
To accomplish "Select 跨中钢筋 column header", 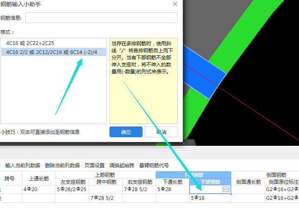I will 106,182.
